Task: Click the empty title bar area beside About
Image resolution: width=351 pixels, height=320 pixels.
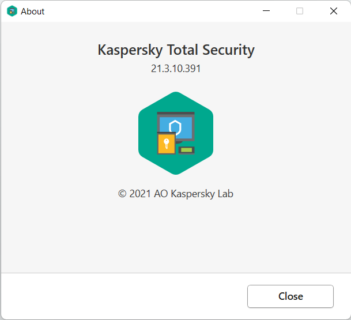Action: point(144,11)
